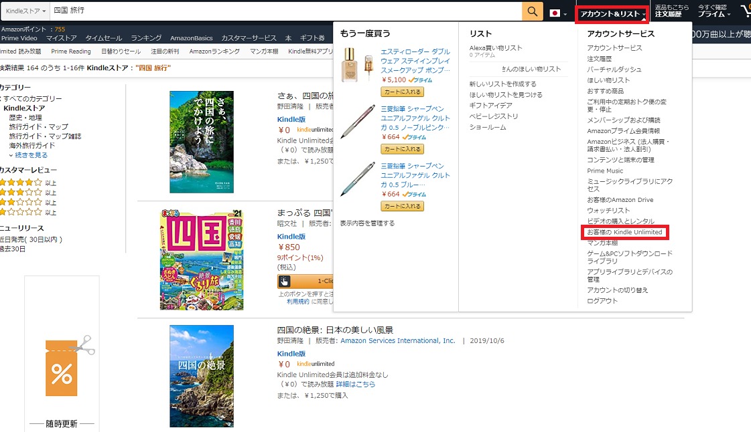Choose ショールーム in the list menu
This screenshot has height=432, width=751.
click(x=488, y=127)
